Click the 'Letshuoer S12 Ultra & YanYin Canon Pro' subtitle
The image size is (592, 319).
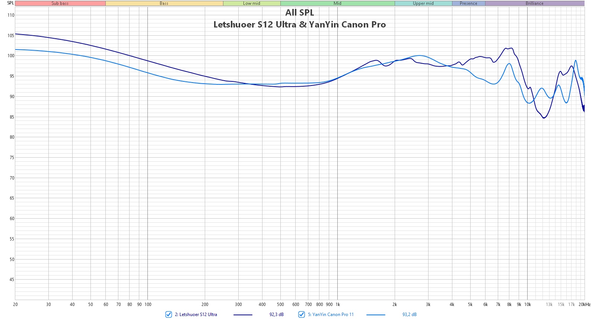(300, 25)
